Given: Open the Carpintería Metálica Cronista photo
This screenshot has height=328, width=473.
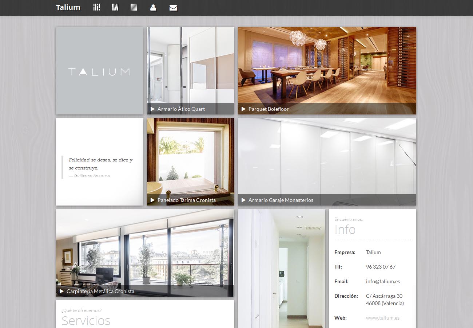Looking at the screenshot, I should point(145,248).
